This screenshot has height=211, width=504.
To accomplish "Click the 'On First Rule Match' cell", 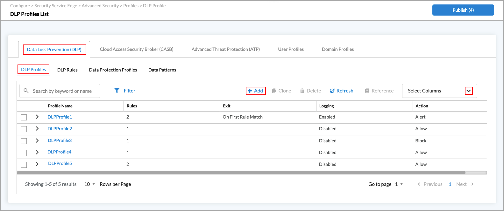I will (243, 117).
